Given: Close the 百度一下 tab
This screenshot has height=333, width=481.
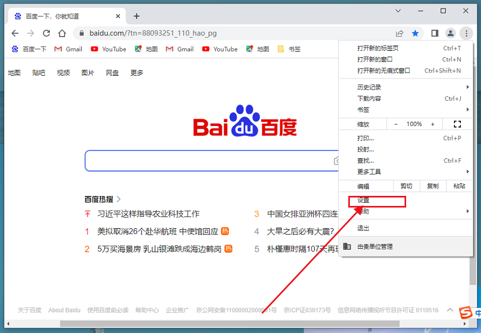Looking at the screenshot, I should pos(118,16).
